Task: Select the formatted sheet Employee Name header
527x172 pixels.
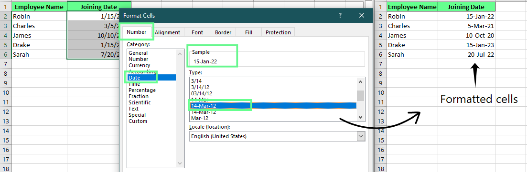Action: (412, 7)
